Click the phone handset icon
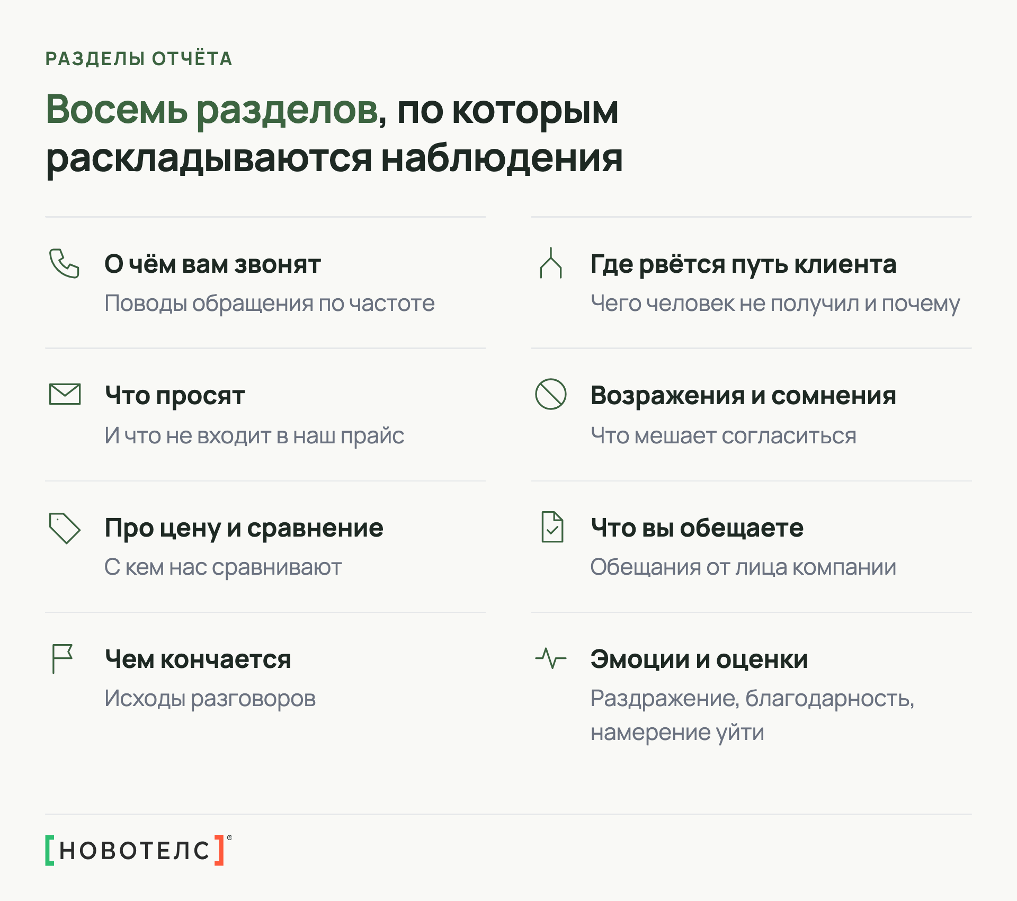This screenshot has height=901, width=1017. point(64,263)
